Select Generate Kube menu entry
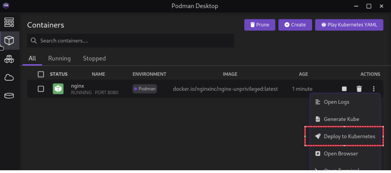This screenshot has height=173, width=391. click(341, 119)
